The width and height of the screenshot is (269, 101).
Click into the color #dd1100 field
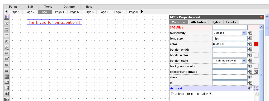click(x=230, y=44)
